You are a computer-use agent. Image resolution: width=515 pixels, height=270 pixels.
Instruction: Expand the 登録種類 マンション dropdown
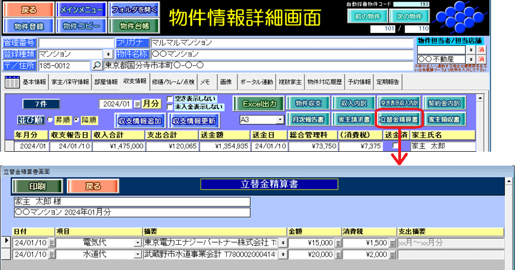[107, 54]
